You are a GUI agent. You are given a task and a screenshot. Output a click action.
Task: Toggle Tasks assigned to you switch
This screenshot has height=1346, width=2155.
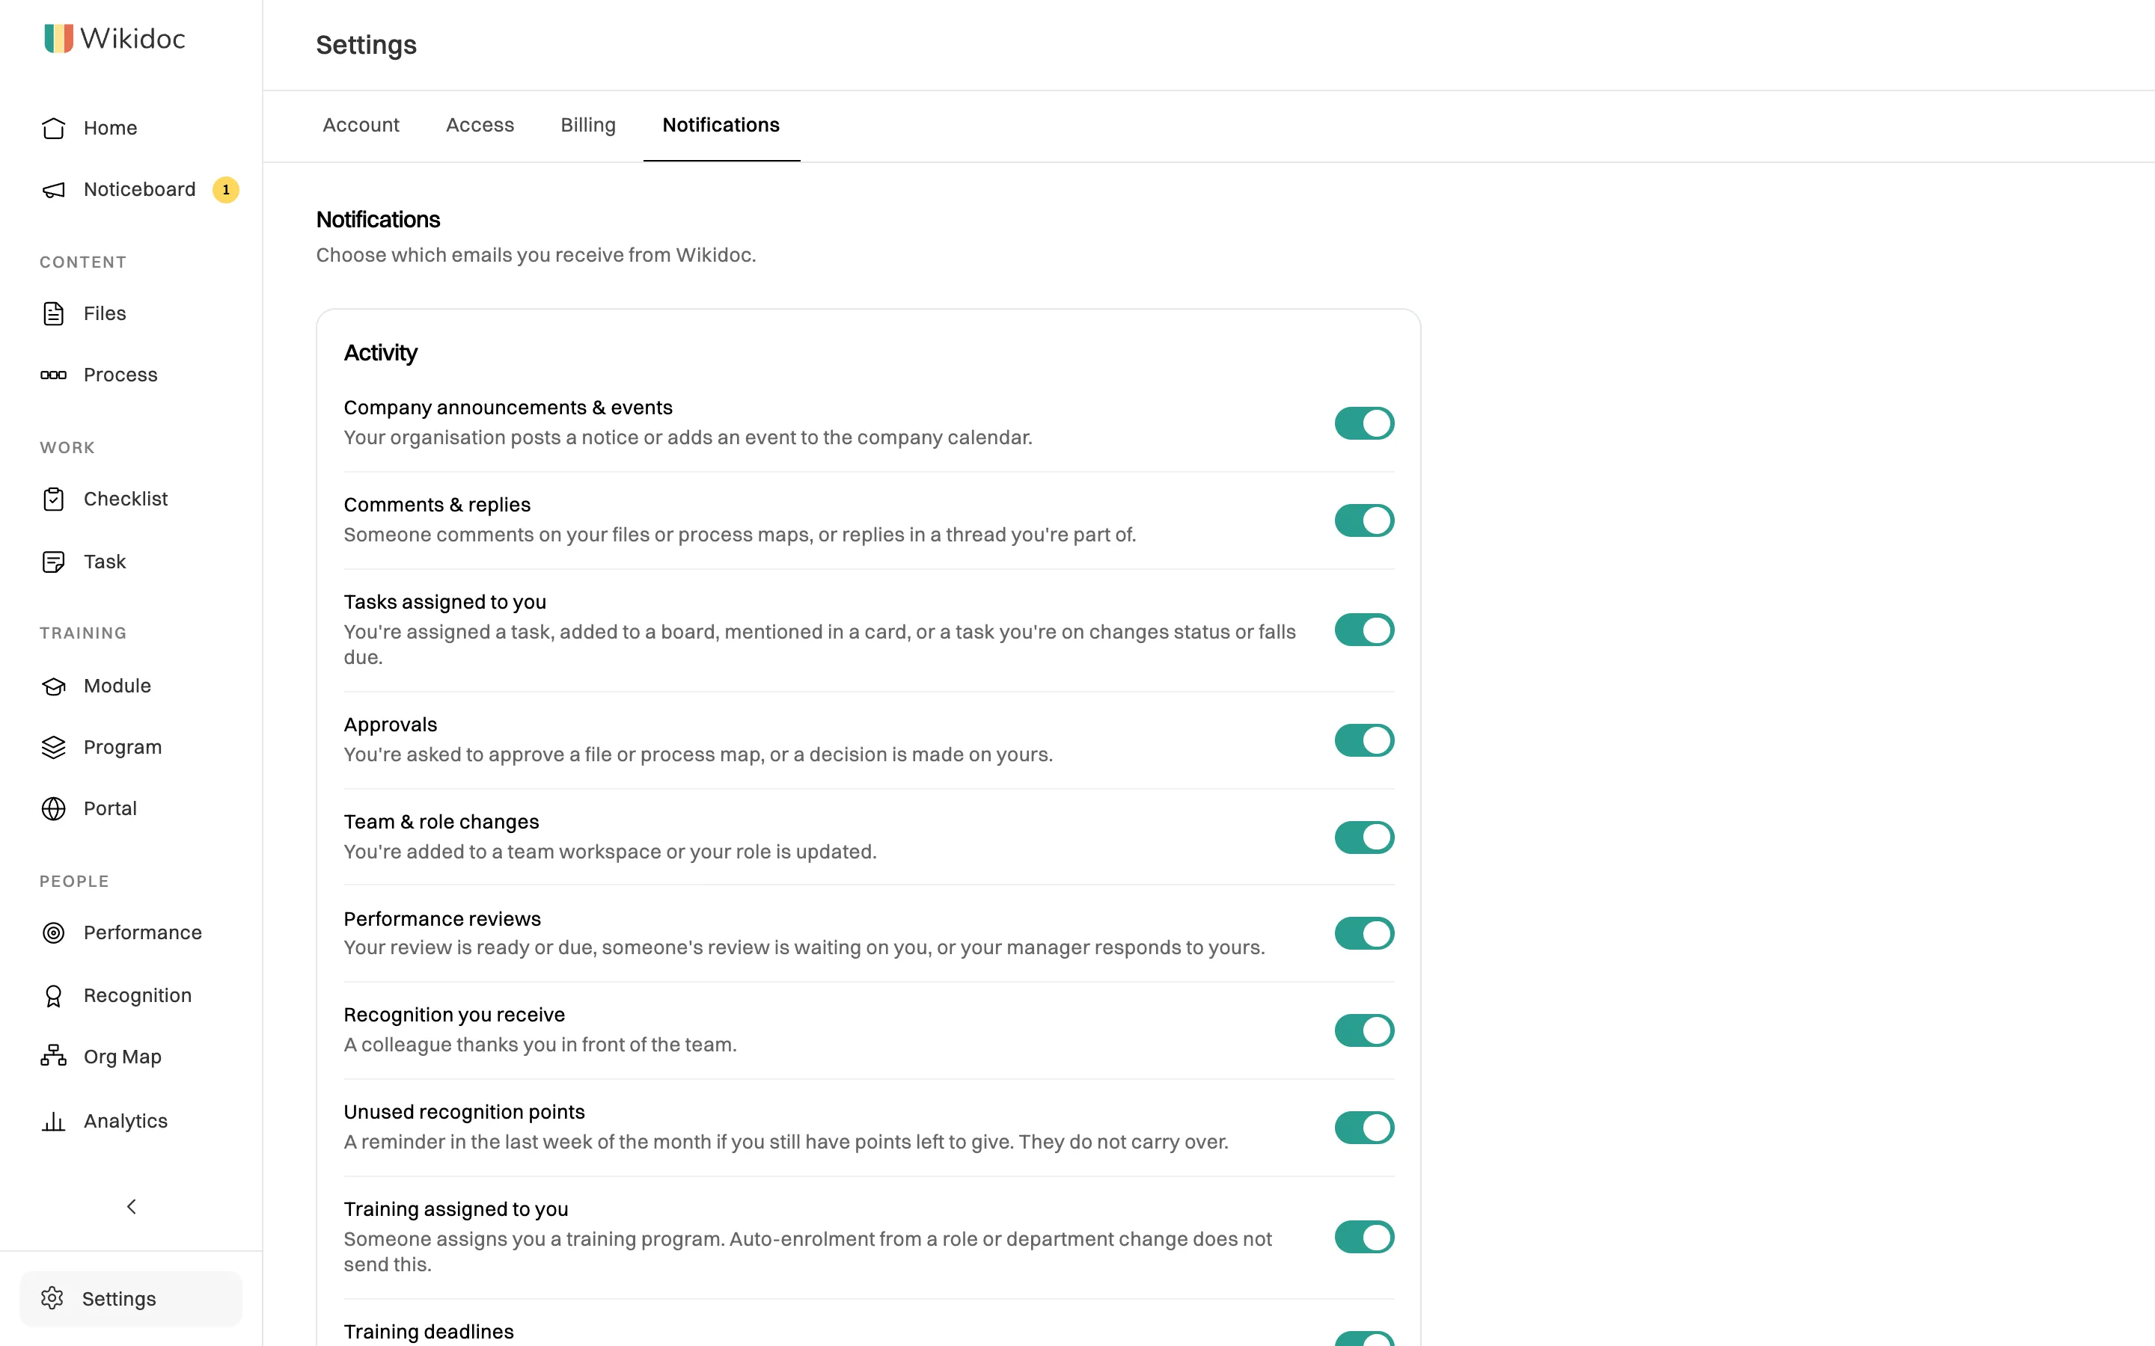(1363, 630)
